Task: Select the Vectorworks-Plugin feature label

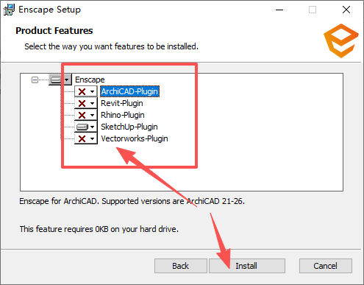Action: click(x=135, y=138)
